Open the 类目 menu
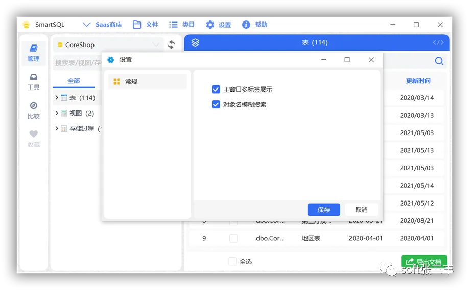 (182, 25)
